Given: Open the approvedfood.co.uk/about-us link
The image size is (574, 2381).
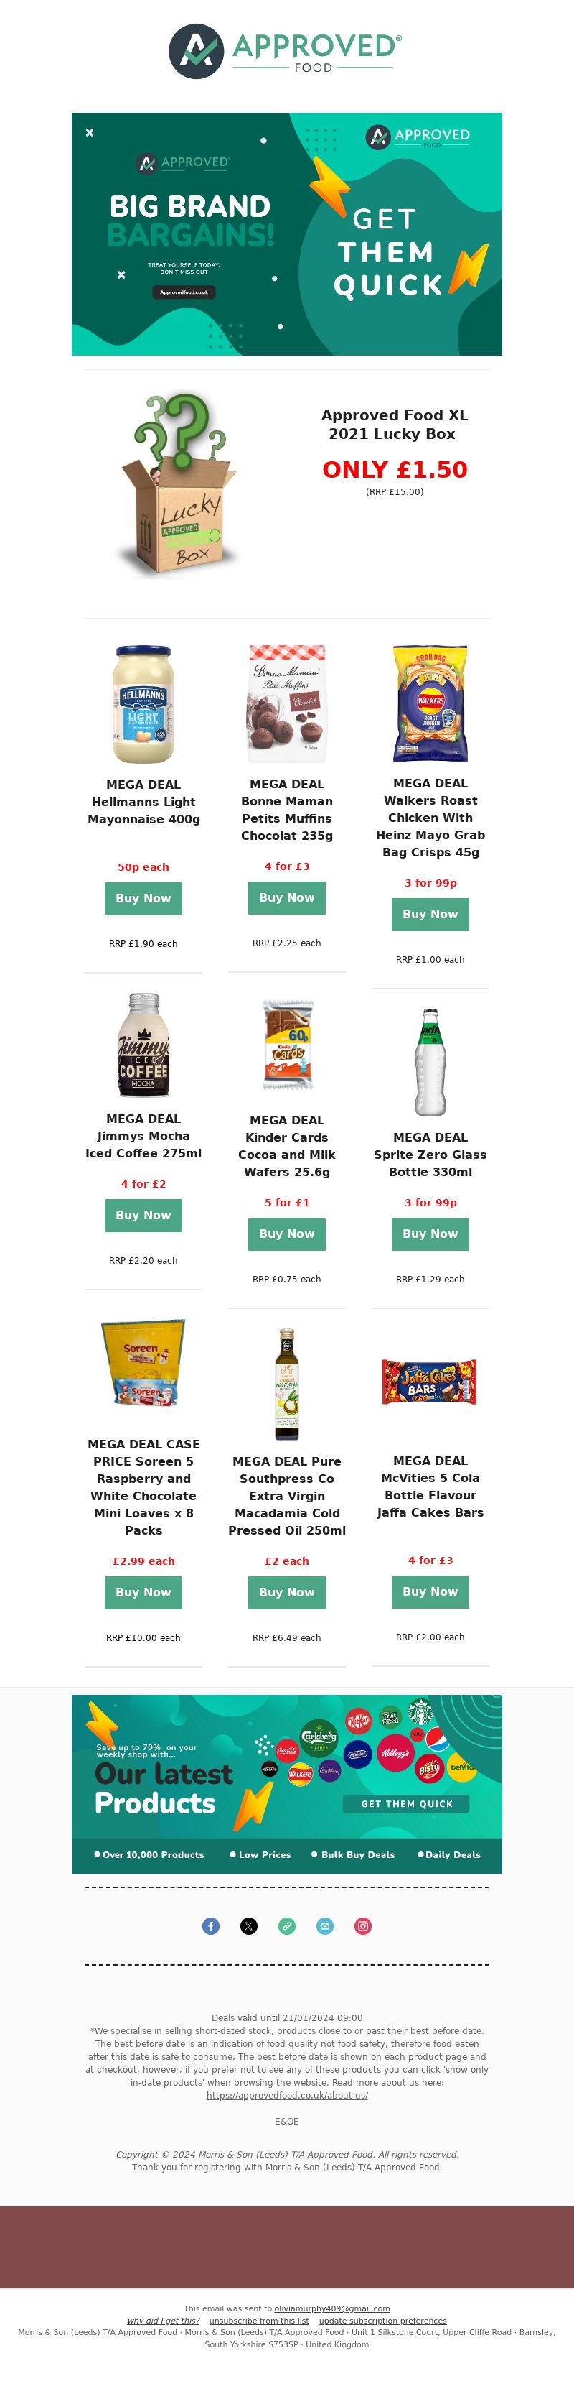Looking at the screenshot, I should click(x=287, y=2095).
